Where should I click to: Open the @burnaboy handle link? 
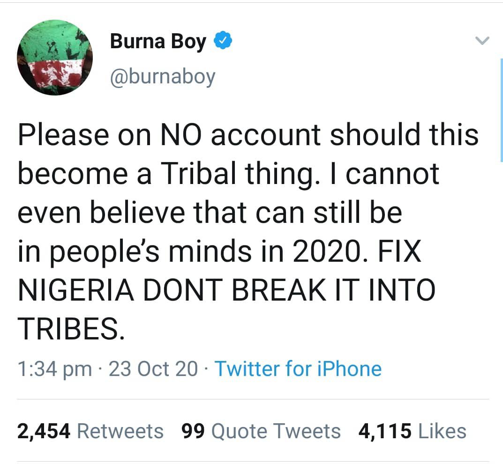tap(162, 75)
